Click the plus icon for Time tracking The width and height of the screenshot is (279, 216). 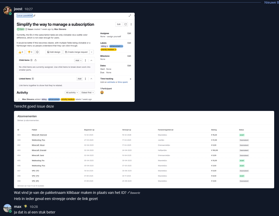131,79
